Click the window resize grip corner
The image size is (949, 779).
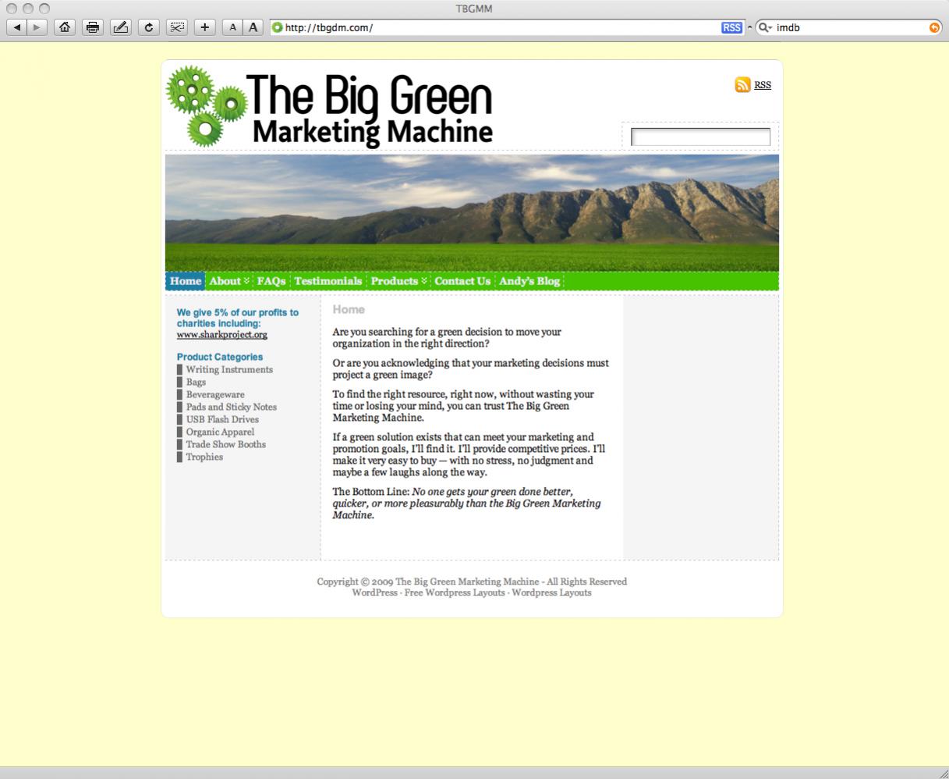[943, 773]
